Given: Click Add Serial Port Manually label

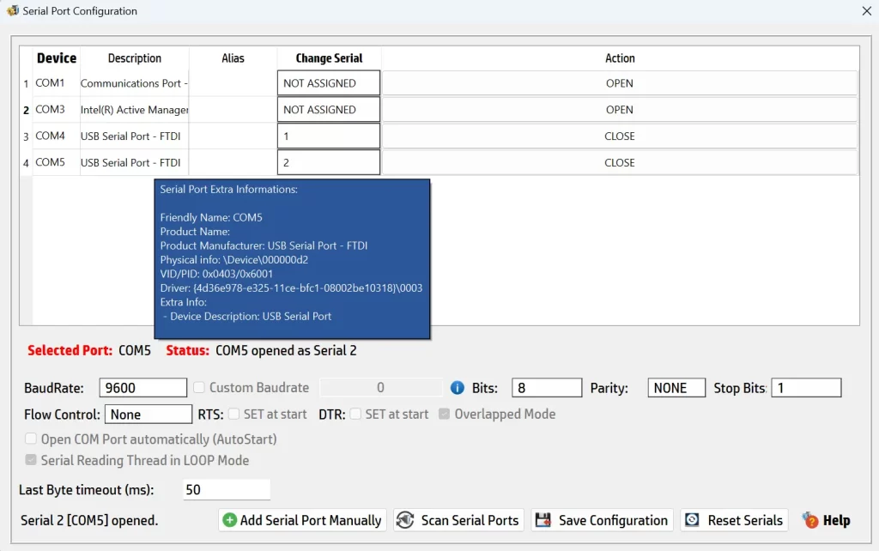Looking at the screenshot, I should [311, 520].
